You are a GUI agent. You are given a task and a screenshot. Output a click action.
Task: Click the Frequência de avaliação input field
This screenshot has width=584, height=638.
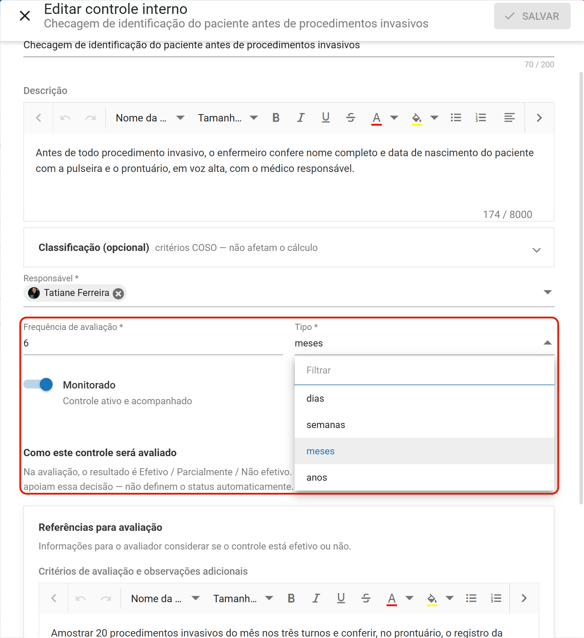click(x=153, y=344)
